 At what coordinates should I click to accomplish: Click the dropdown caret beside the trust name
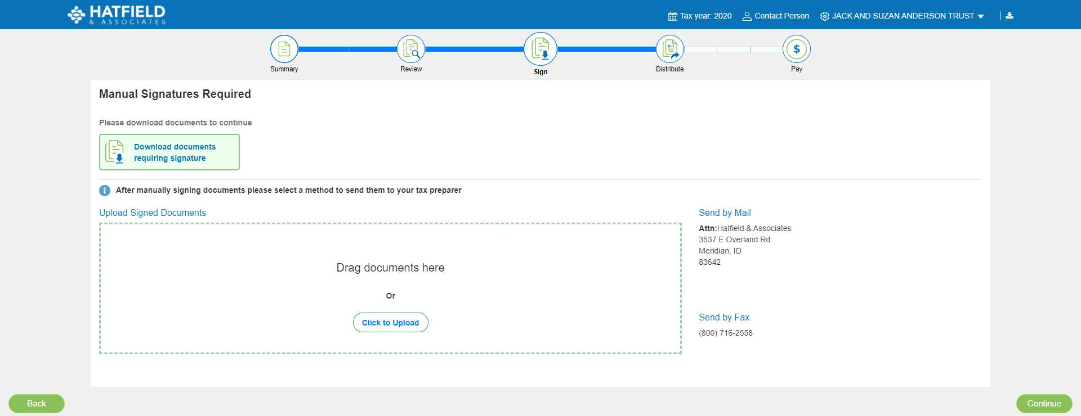tap(981, 16)
